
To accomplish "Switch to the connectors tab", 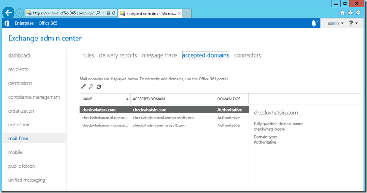I will (248, 55).
